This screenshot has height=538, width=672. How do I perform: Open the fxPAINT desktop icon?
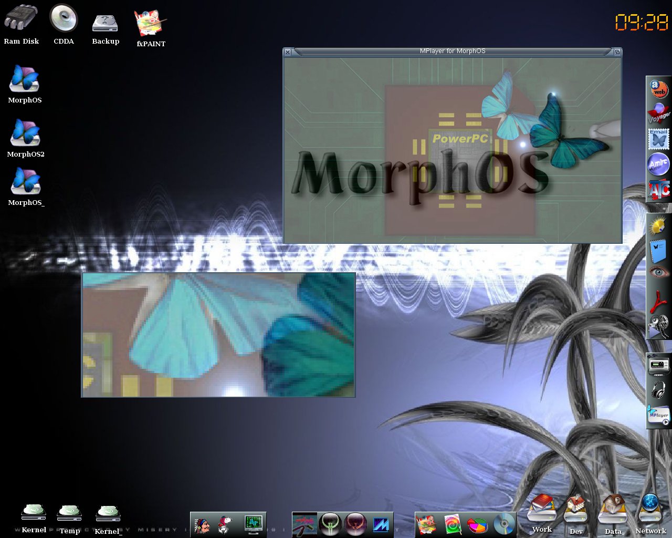coord(150,21)
